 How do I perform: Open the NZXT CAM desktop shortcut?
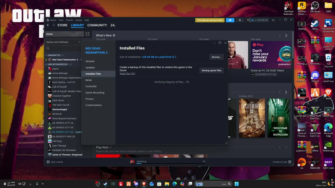point(328,164)
